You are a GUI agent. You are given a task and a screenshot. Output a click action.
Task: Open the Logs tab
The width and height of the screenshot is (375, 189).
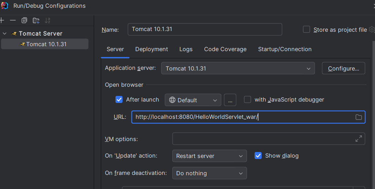point(186,49)
